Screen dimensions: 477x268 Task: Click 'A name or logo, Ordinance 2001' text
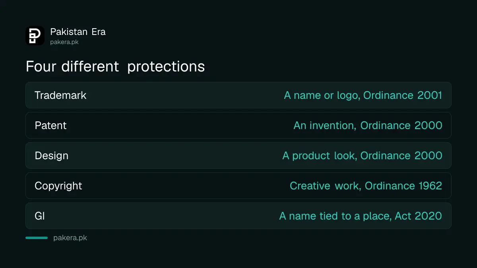pos(363,95)
